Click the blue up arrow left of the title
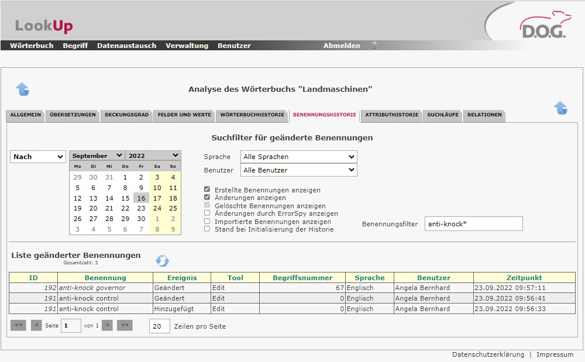Screen dimensions: 585x362 [22, 89]
